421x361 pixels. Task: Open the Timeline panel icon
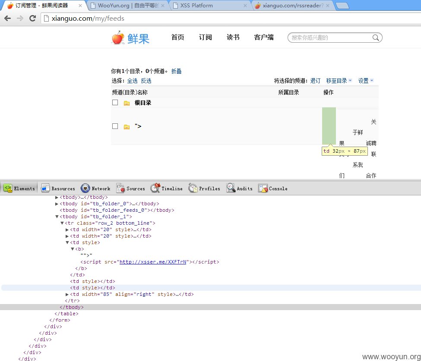pyautogui.click(x=155, y=188)
